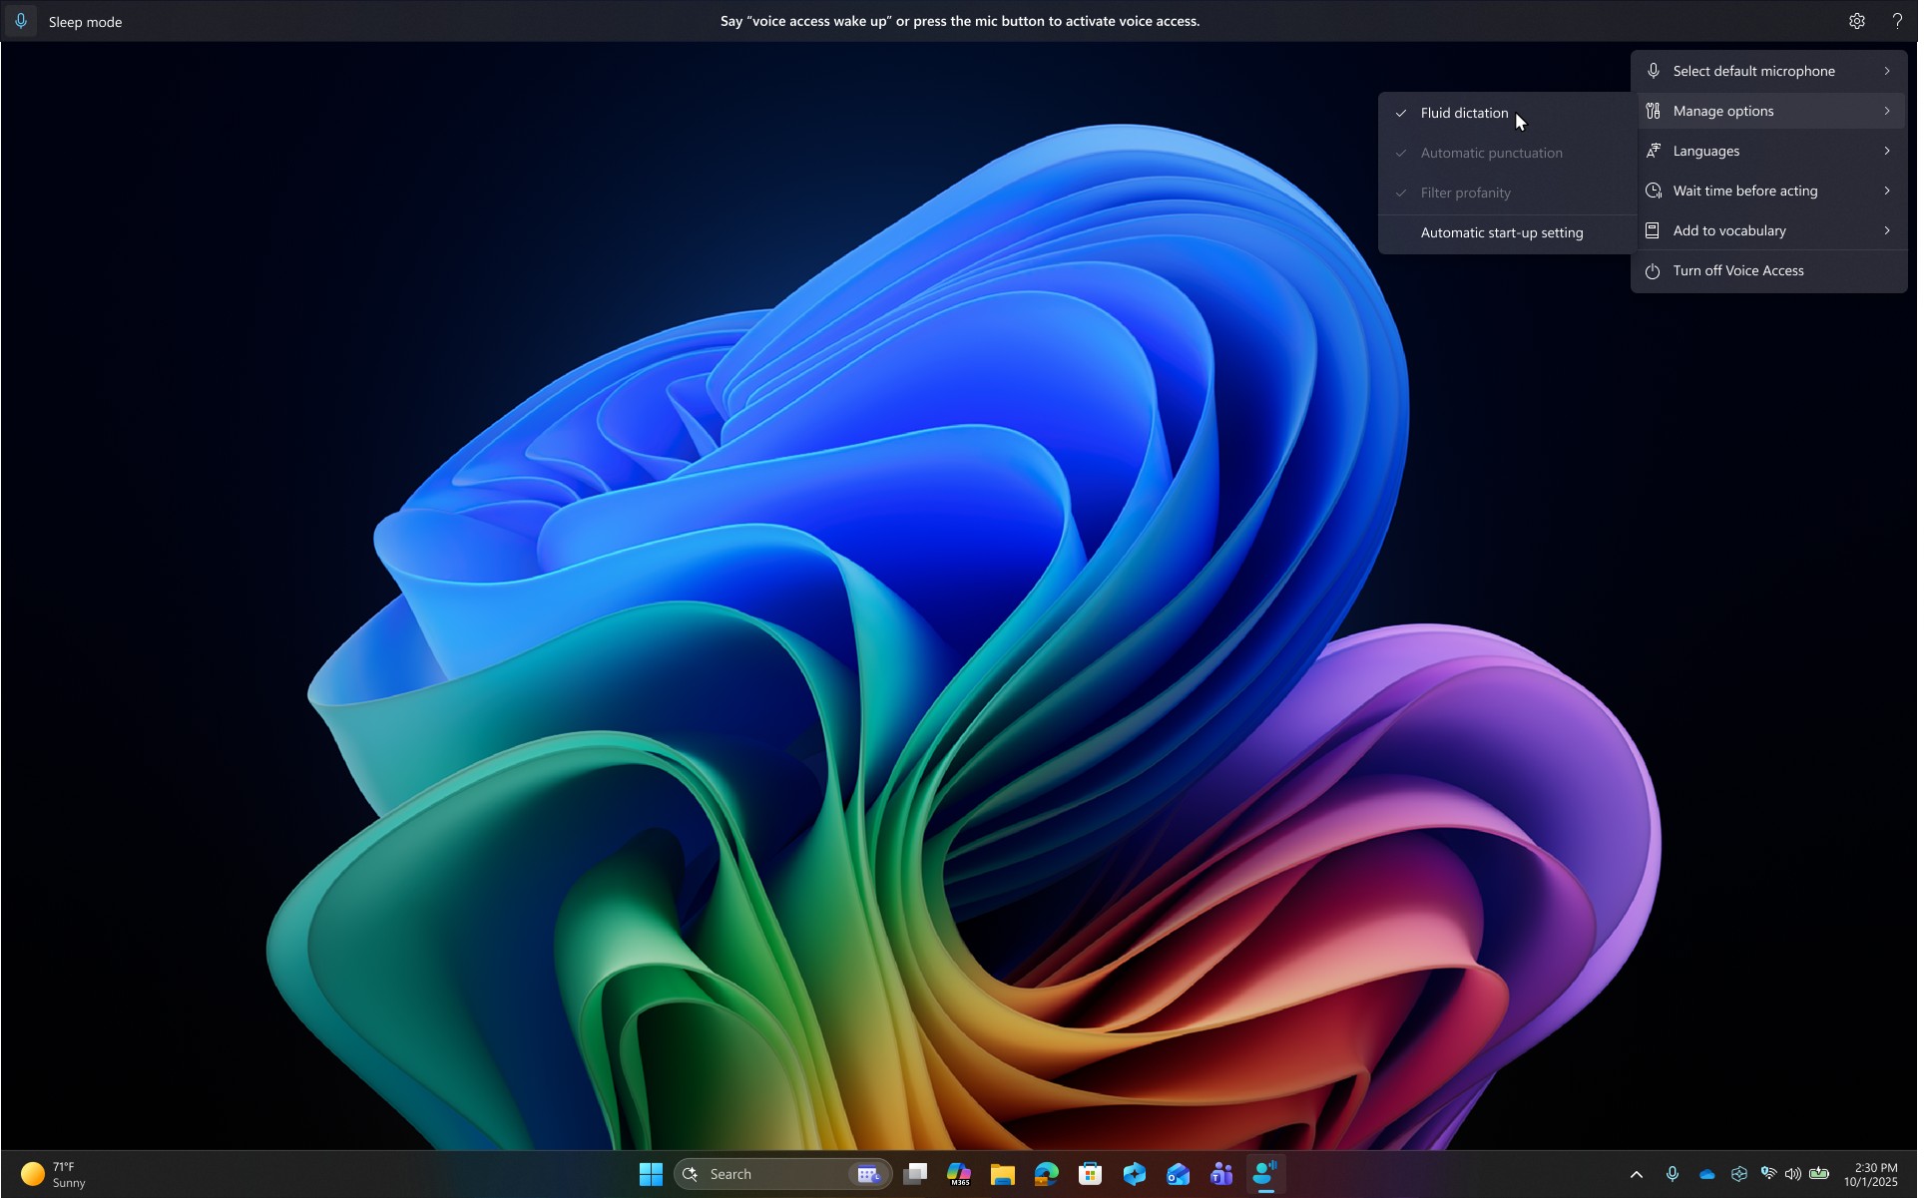The height and width of the screenshot is (1198, 1924).
Task: Click the microphone icon on the voice access bar
Action: 21,20
